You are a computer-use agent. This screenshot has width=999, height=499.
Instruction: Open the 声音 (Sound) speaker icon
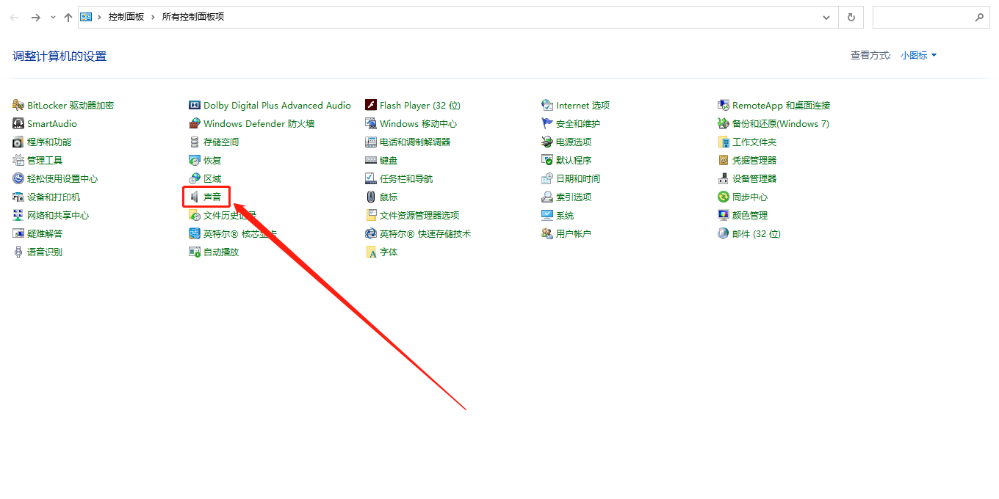coord(195,197)
